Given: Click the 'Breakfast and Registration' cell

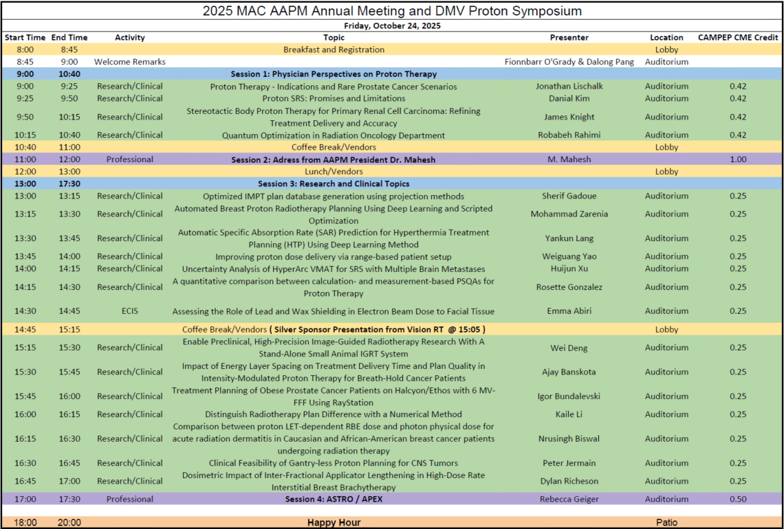Looking at the screenshot, I should click(x=334, y=49).
